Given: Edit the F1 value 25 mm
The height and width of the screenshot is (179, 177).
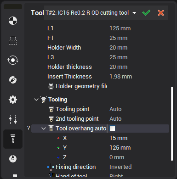Looking at the screenshot, I should pos(119,38).
